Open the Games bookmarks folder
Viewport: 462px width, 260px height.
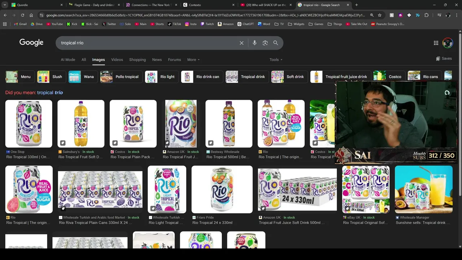point(316,24)
